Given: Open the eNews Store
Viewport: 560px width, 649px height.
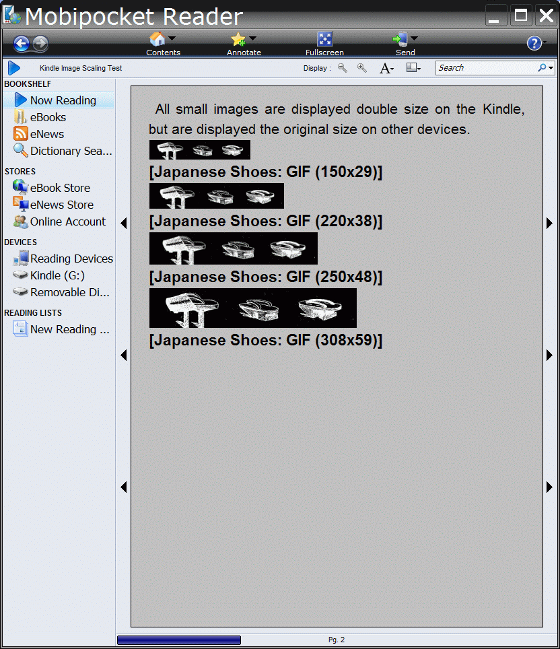Looking at the screenshot, I should (62, 205).
